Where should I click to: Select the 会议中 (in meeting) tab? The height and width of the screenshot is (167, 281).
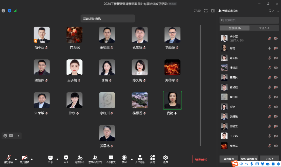[235, 28]
